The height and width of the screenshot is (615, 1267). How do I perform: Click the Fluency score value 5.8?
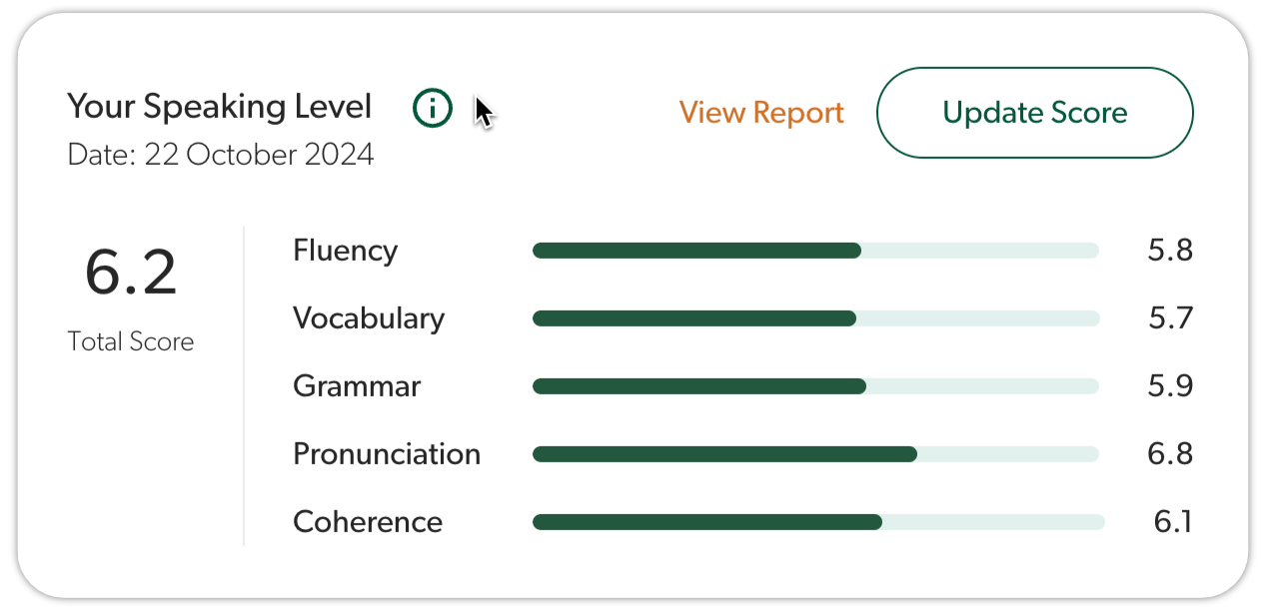1170,251
